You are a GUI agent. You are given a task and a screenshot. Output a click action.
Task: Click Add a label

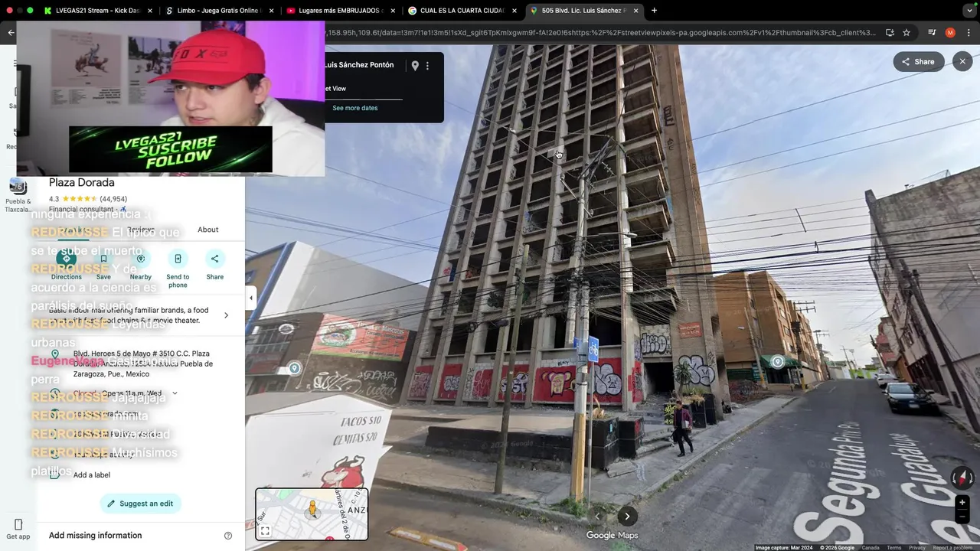(92, 475)
